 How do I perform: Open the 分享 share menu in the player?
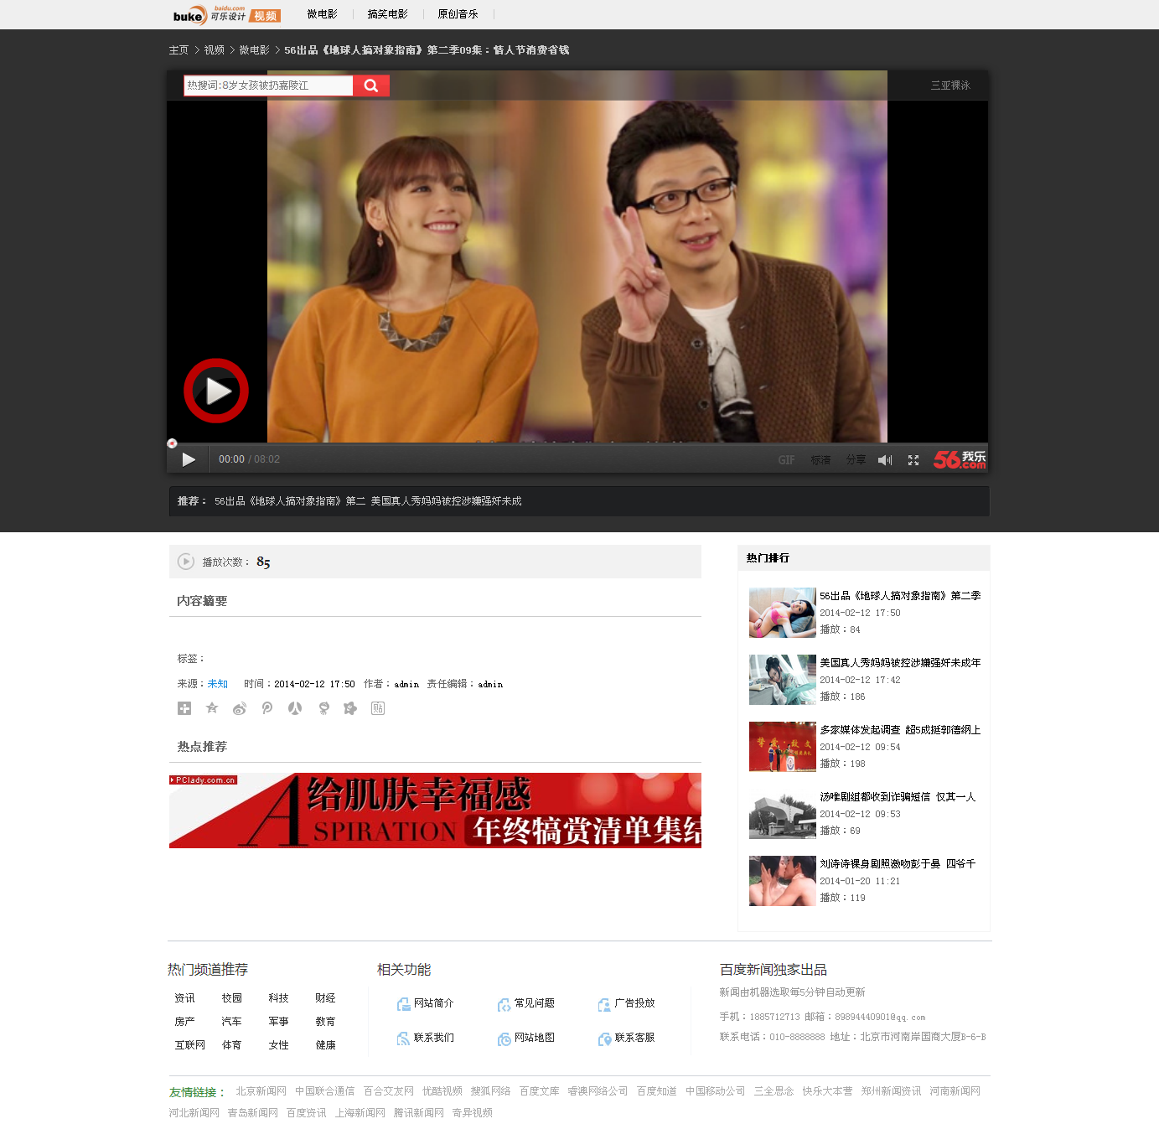856,460
